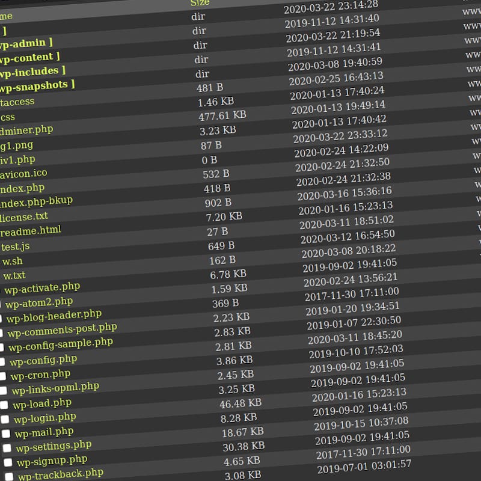Select the timestamp 2019-07-01 03:01:57

click(x=364, y=467)
